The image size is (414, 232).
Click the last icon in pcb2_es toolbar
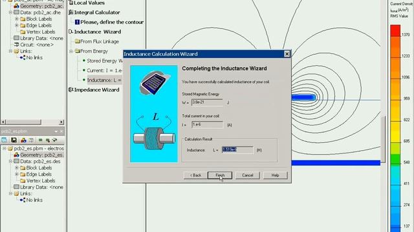point(54,140)
